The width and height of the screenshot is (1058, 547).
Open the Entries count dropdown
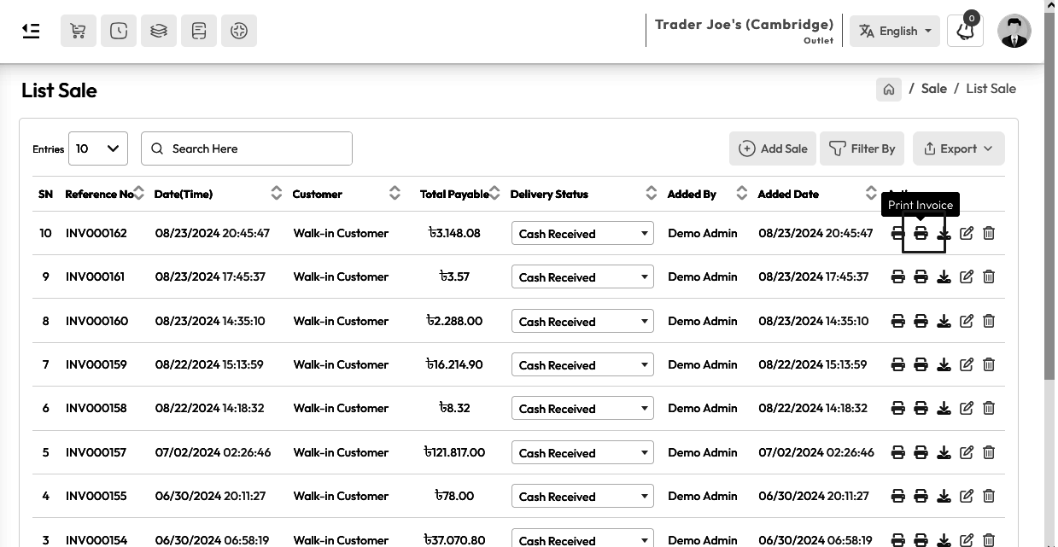(x=98, y=148)
